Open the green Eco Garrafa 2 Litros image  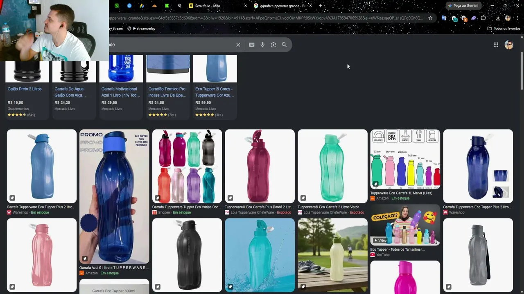point(332,166)
